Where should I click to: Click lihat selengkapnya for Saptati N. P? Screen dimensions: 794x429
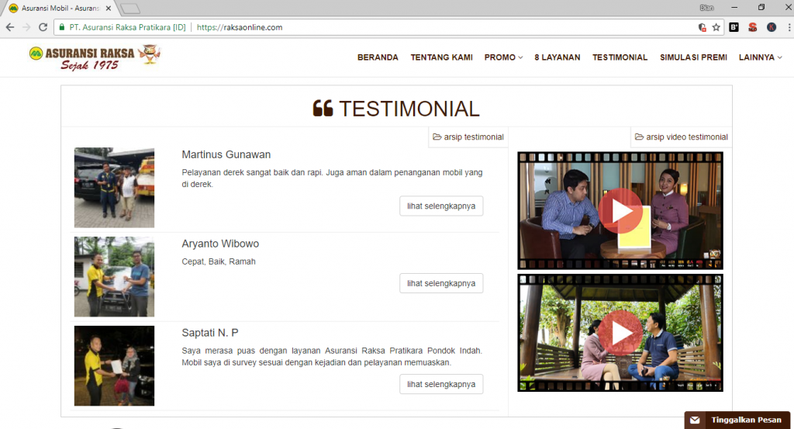[441, 384]
